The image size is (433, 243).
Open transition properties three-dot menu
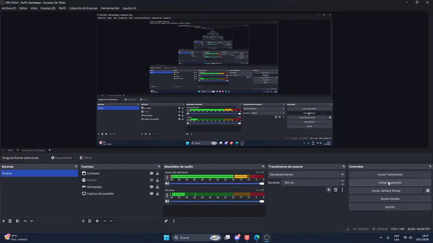click(x=342, y=190)
